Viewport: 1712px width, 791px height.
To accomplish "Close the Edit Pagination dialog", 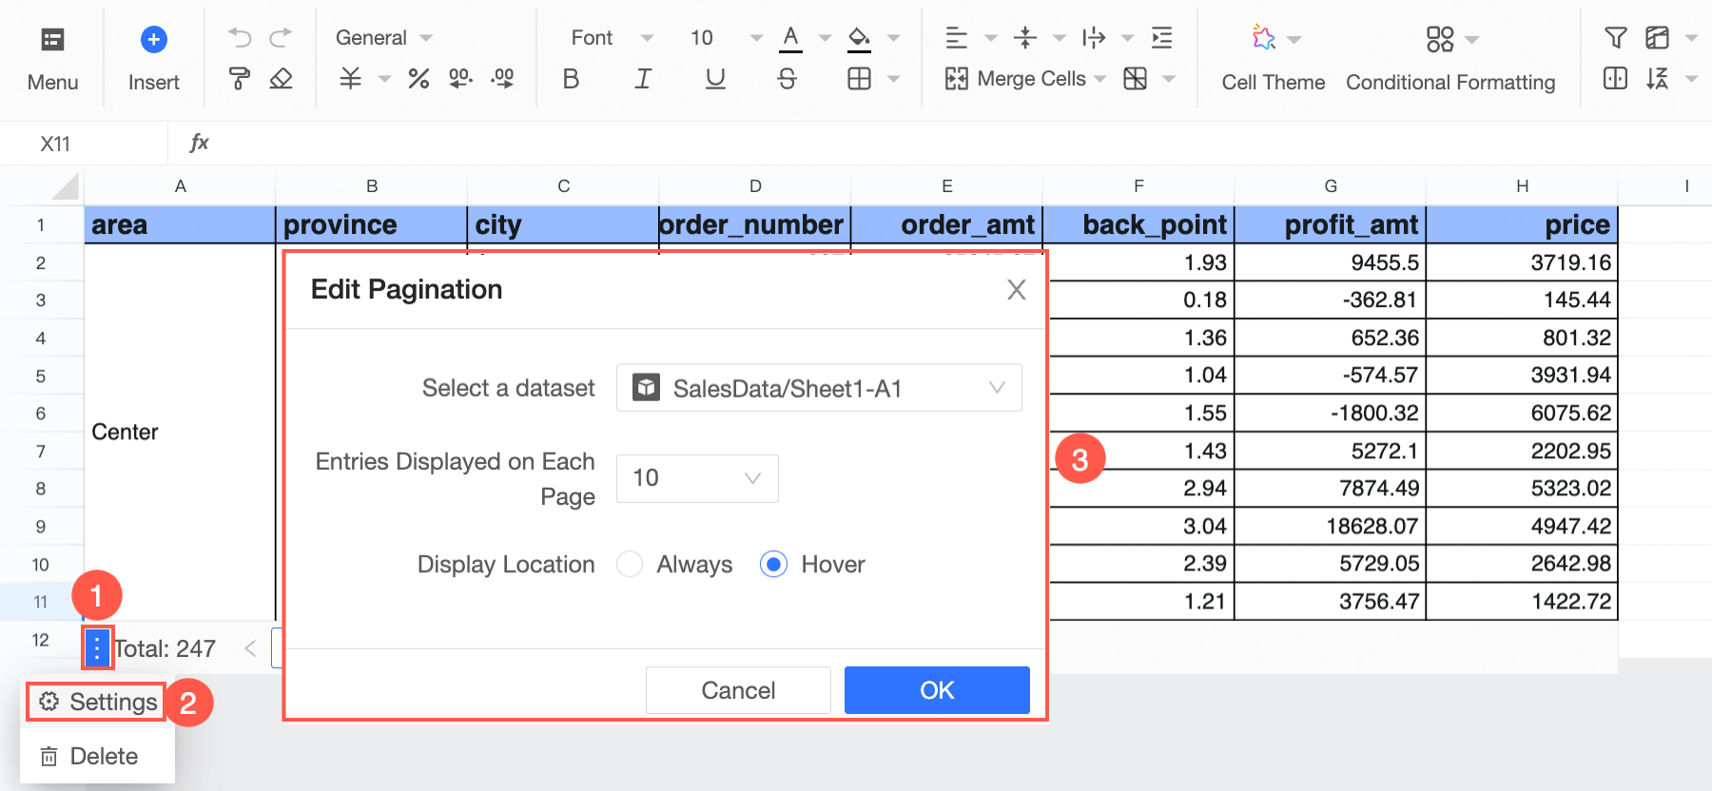I will pos(1017,290).
